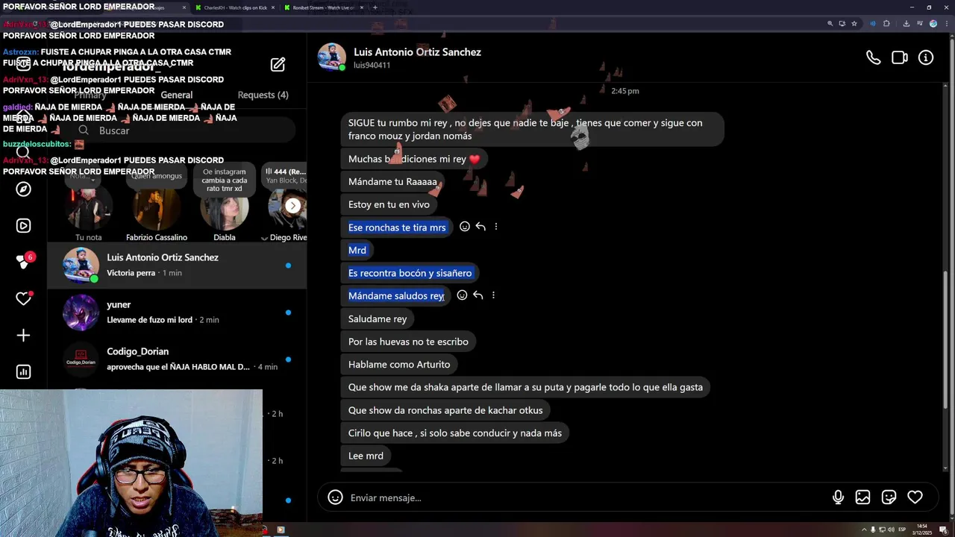Click 'Es recontra bocón y sisañero' message
Viewport: 955px width, 537px height.
coord(410,273)
